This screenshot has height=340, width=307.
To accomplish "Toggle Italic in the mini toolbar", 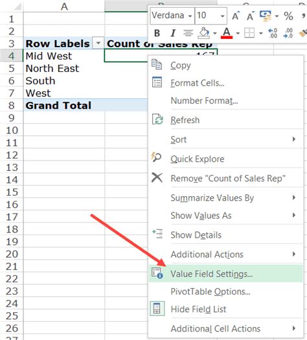I will (173, 33).
